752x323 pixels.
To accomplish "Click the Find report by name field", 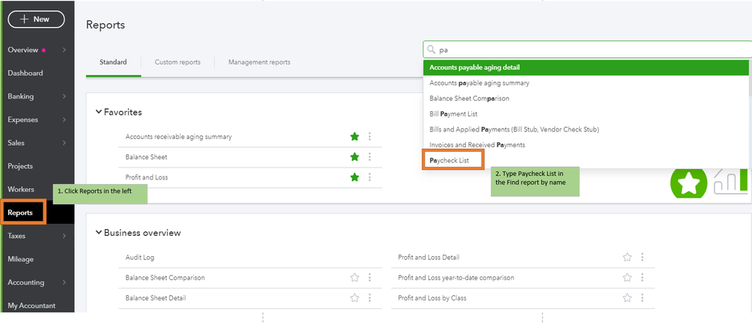I will pyautogui.click(x=587, y=50).
